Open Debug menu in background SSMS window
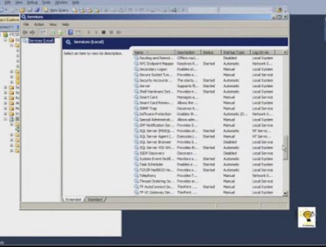Image resolution: width=326 pixels, height=247 pixels. coord(32,2)
